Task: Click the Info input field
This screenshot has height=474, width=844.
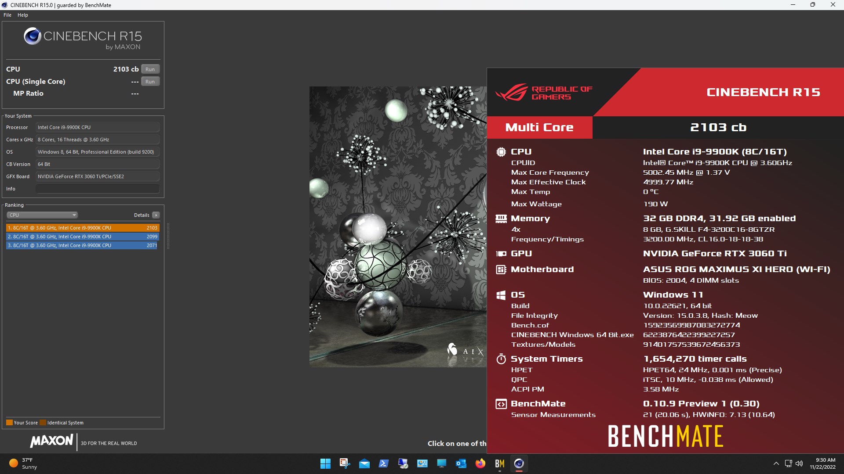Action: tap(98, 189)
